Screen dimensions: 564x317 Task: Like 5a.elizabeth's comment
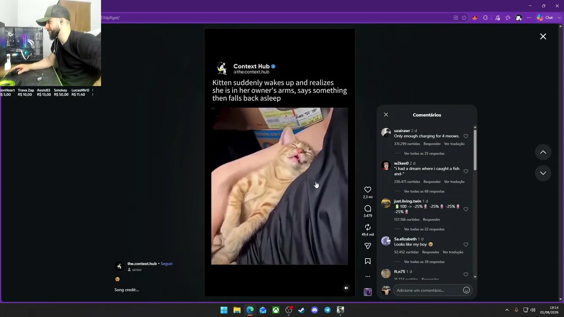click(466, 245)
